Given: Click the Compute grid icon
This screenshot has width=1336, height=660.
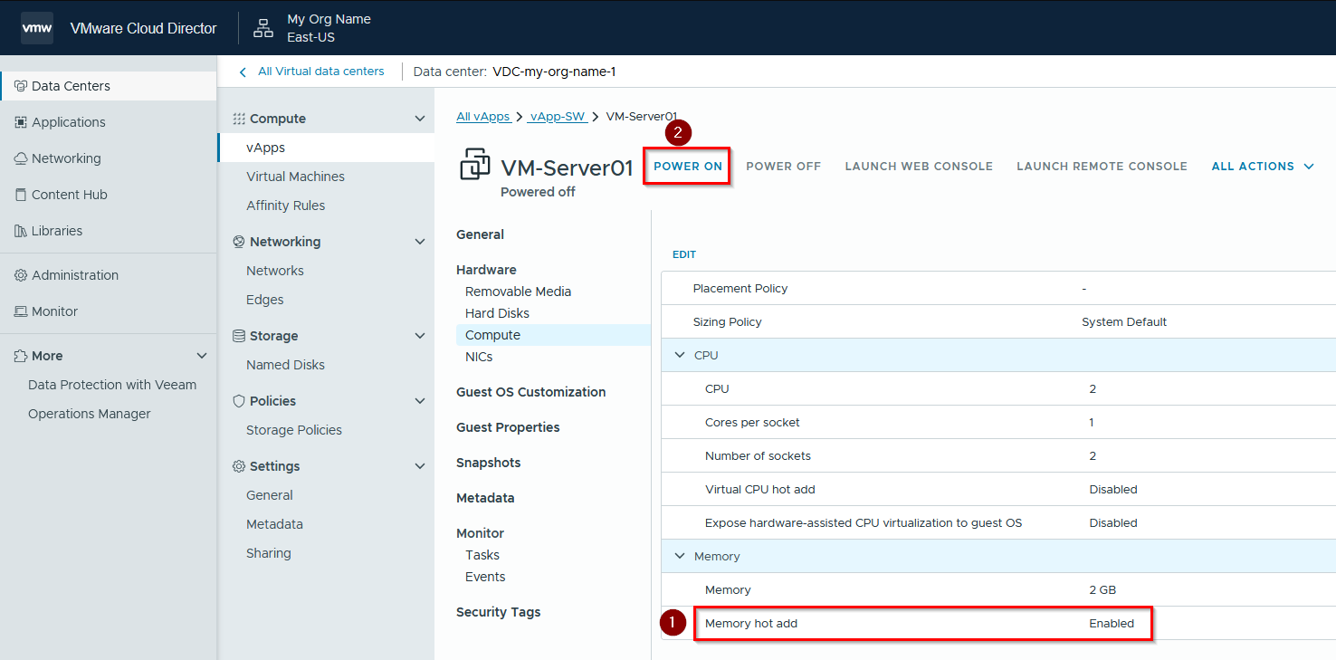Looking at the screenshot, I should [239, 119].
